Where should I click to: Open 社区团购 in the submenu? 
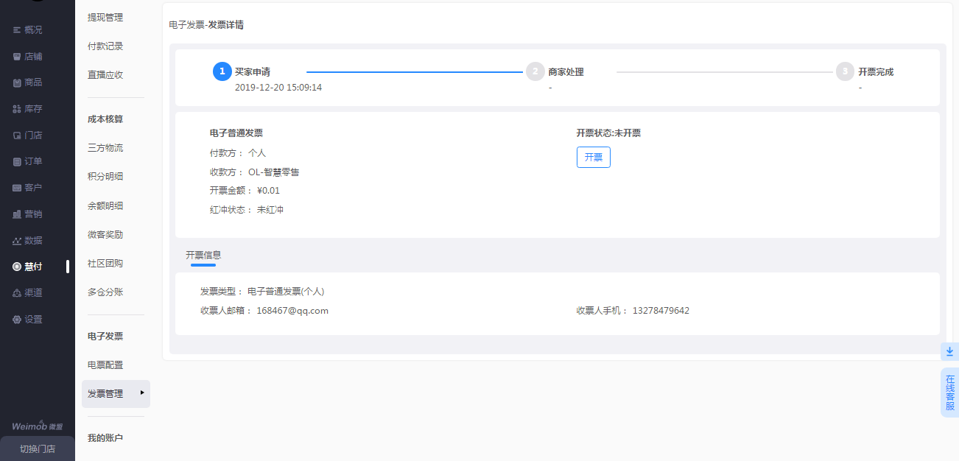coord(105,264)
